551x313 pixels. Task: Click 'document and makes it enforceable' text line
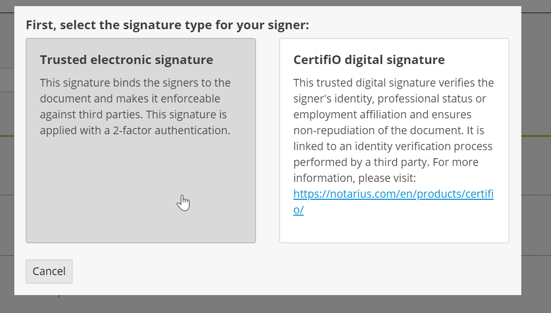point(130,98)
